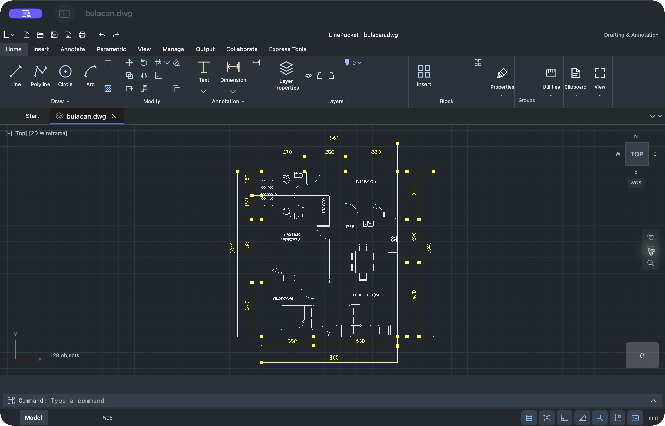Open the current layer 0 dropdown

[353, 63]
